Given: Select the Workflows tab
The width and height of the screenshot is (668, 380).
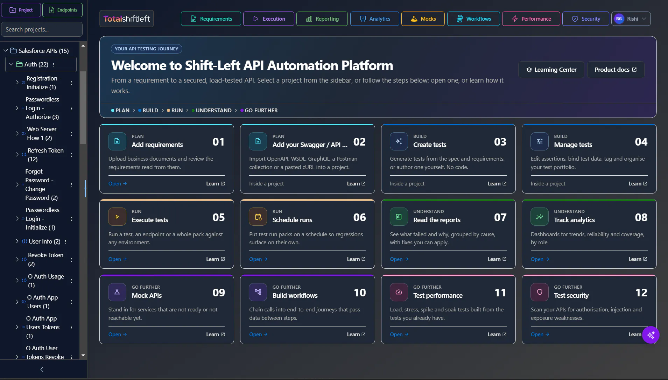Looking at the screenshot, I should click(x=473, y=19).
